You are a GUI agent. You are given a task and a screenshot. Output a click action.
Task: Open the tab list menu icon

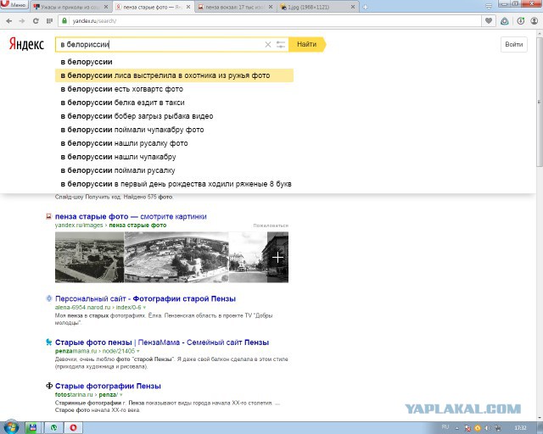pyautogui.click(x=489, y=7)
